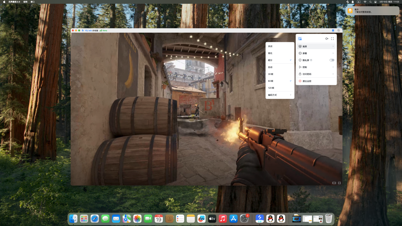Enter fullscreen via expand icon
The image size is (402, 226).
point(333,38)
